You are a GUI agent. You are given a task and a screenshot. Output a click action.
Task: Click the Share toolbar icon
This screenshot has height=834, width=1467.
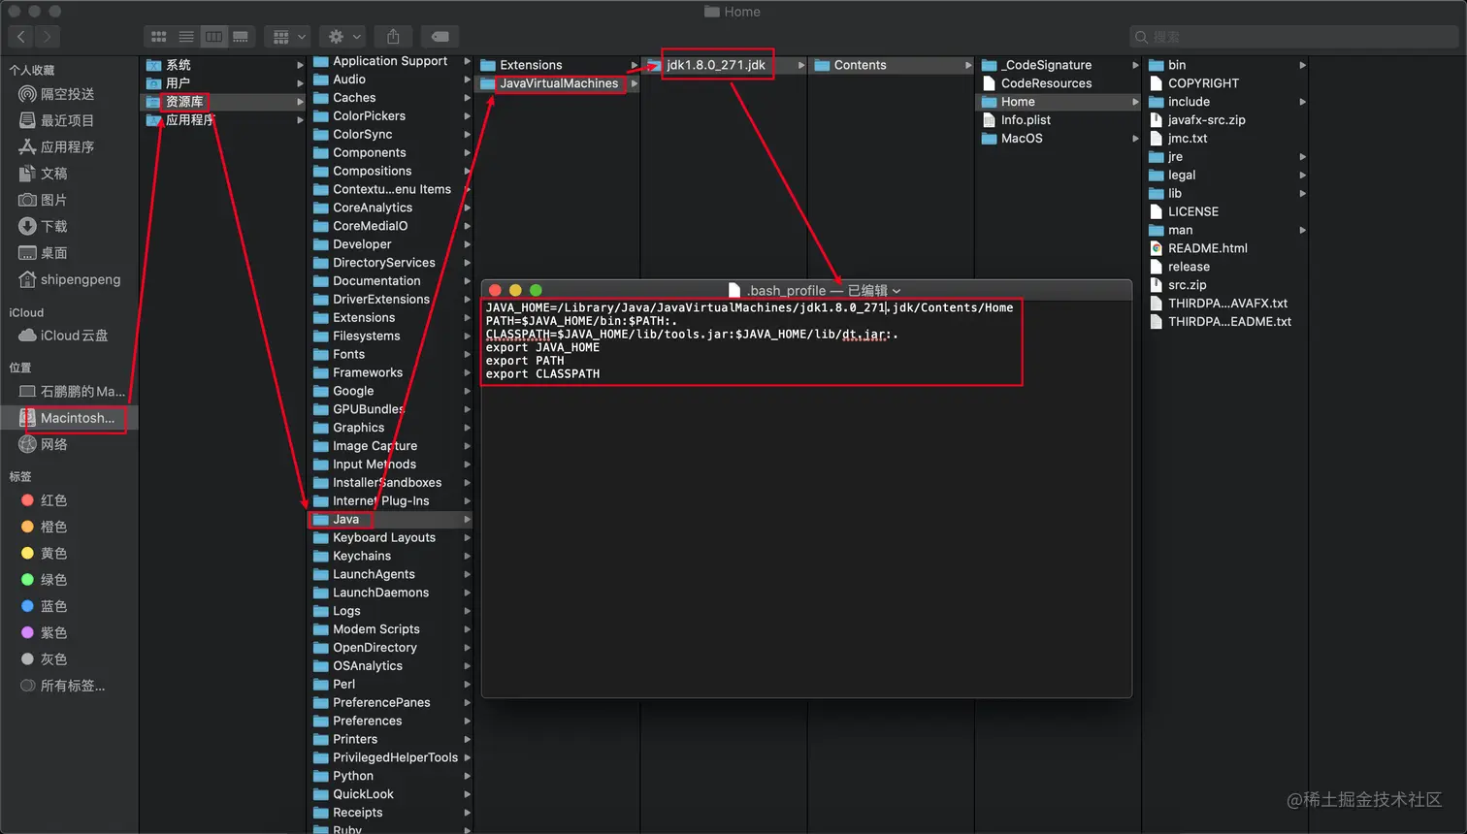pos(393,37)
